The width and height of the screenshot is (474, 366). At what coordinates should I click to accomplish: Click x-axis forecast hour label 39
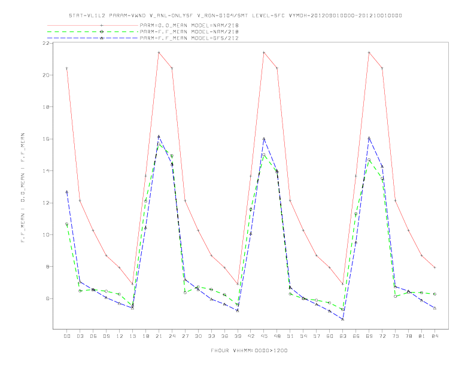pyautogui.click(x=238, y=336)
